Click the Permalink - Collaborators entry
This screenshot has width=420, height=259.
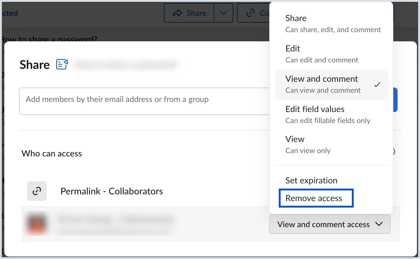112,191
